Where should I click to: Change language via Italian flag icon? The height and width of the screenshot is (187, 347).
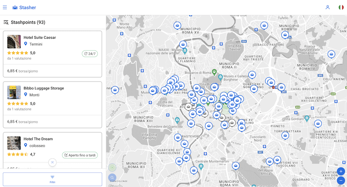(341, 7)
